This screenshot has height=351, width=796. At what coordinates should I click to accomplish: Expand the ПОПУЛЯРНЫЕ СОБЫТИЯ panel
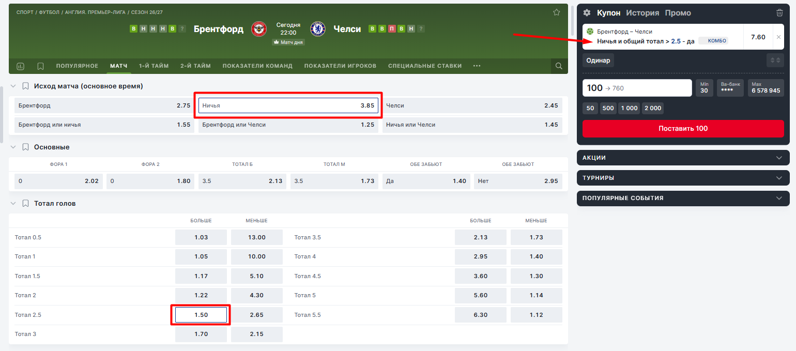[x=683, y=198]
